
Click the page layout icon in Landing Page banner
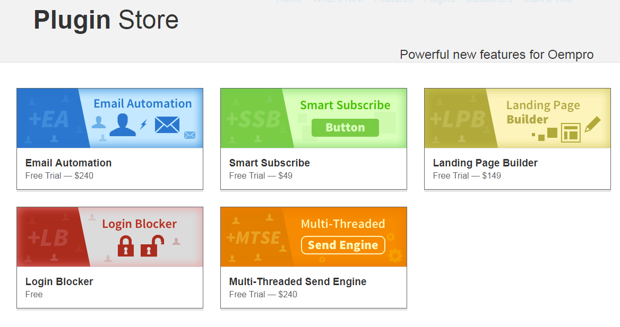[x=571, y=132]
